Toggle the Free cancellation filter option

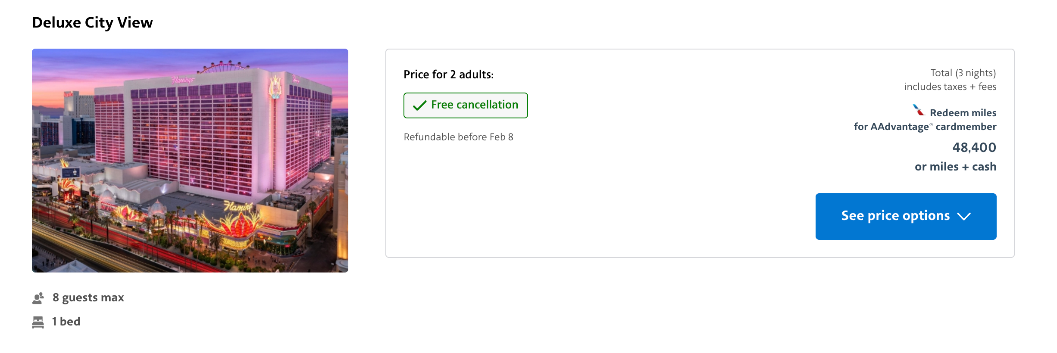pos(466,105)
